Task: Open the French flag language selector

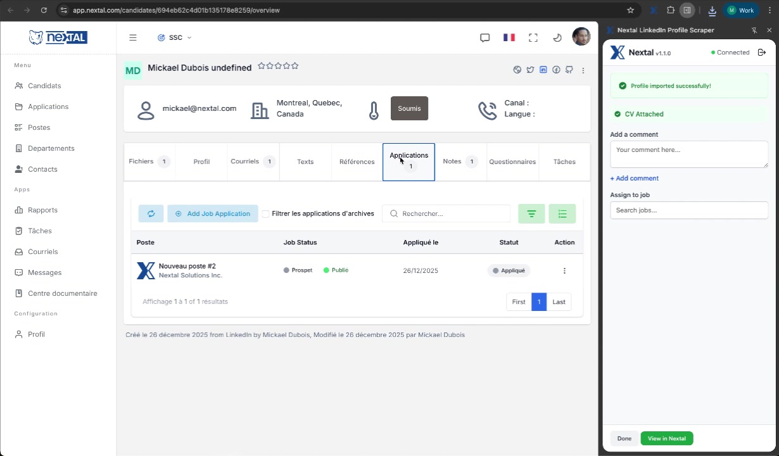Action: click(x=509, y=38)
